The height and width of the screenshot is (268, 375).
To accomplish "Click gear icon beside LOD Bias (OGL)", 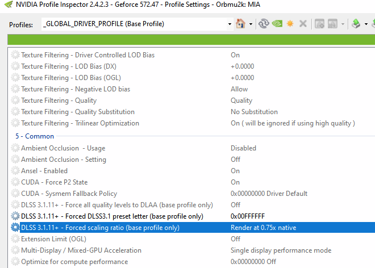I will [15, 78].
